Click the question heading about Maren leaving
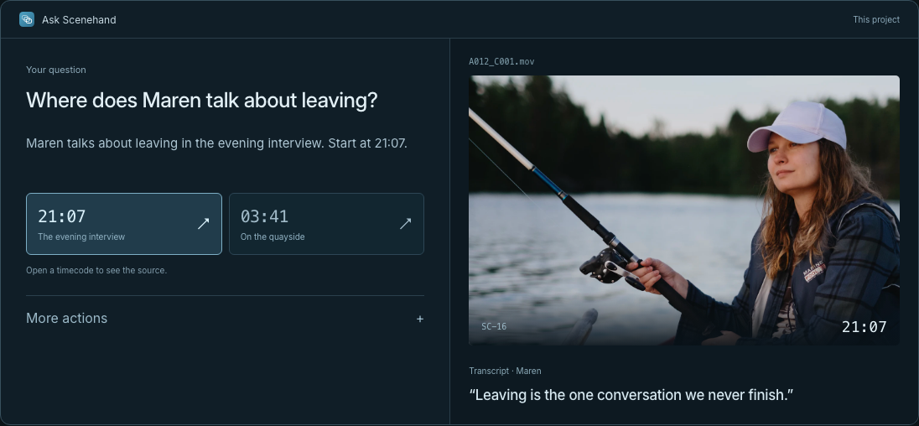919x426 pixels. [202, 100]
